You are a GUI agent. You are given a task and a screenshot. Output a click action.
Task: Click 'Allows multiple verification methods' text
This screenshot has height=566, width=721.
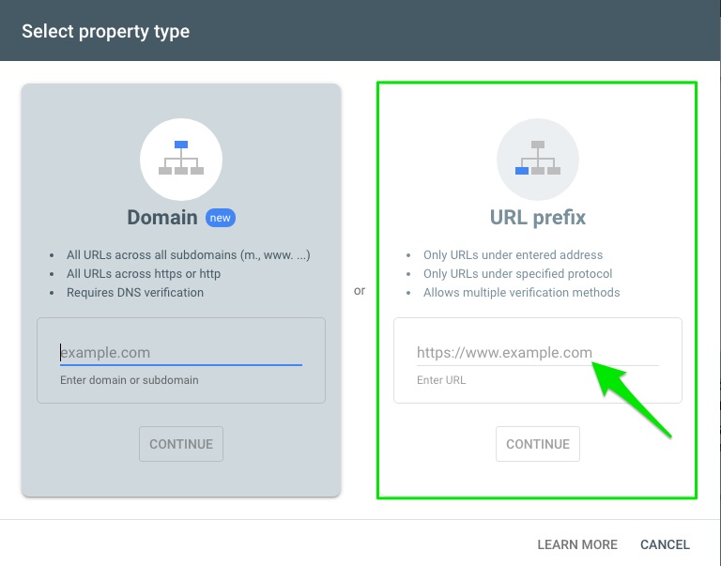(521, 293)
